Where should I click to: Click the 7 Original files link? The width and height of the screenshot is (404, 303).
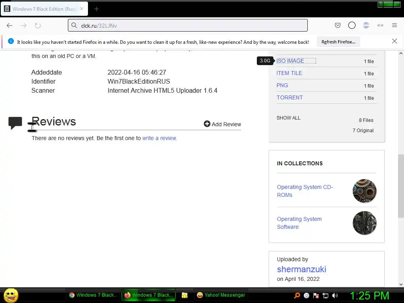point(363,130)
